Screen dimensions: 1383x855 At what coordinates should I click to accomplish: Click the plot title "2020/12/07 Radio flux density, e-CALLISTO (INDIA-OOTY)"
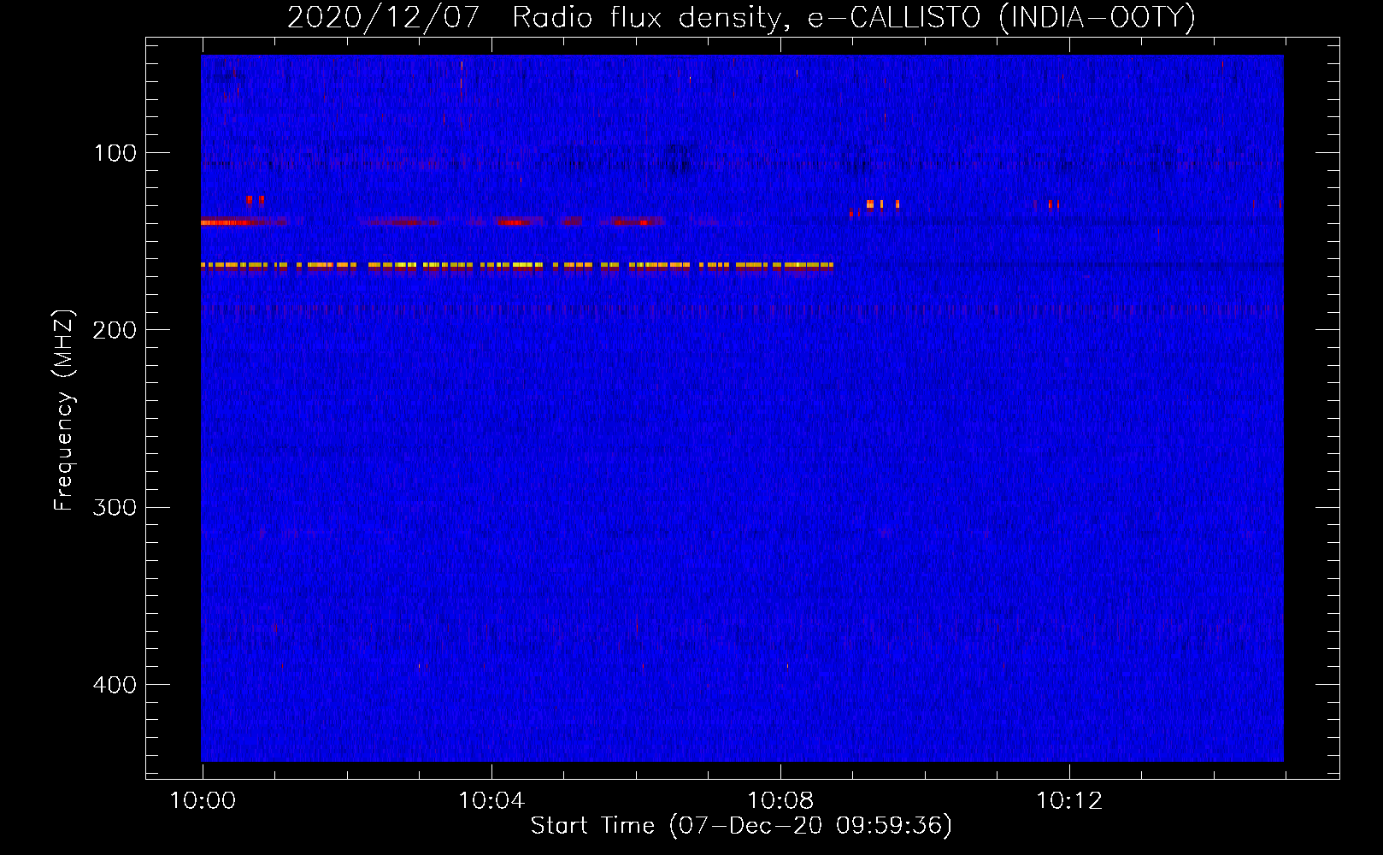click(x=741, y=18)
